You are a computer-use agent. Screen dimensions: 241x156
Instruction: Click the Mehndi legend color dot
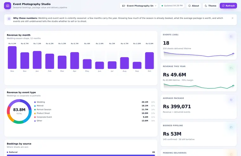coord(35,106)
